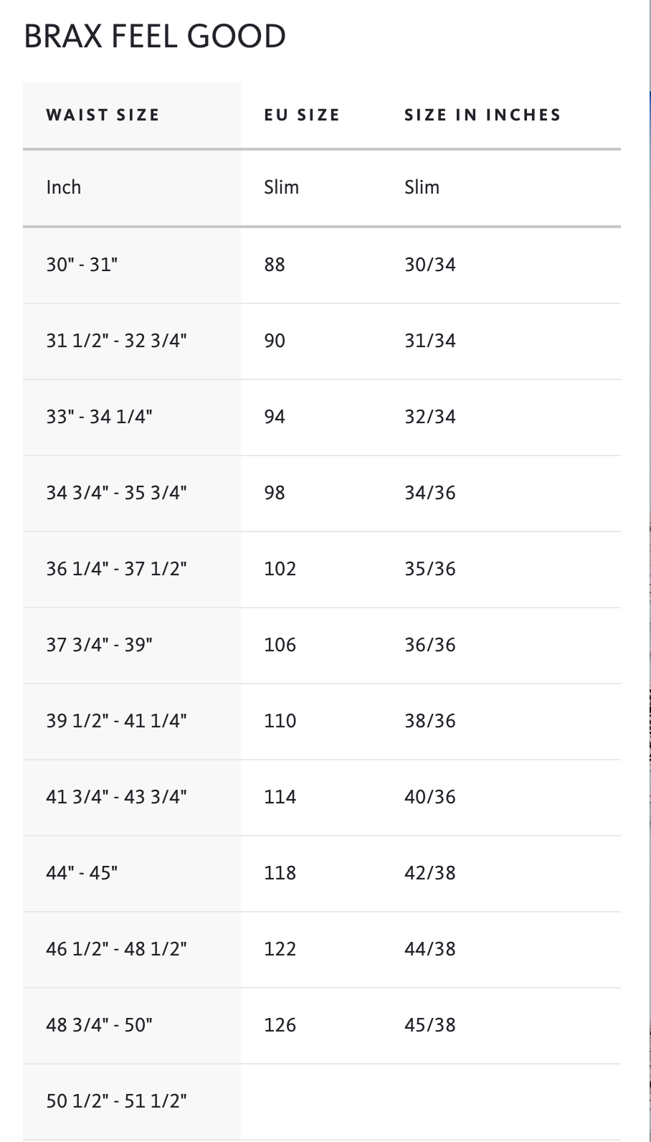Click the SIZE IN INCHES column header
This screenshot has height=1142, width=651.
[482, 115]
